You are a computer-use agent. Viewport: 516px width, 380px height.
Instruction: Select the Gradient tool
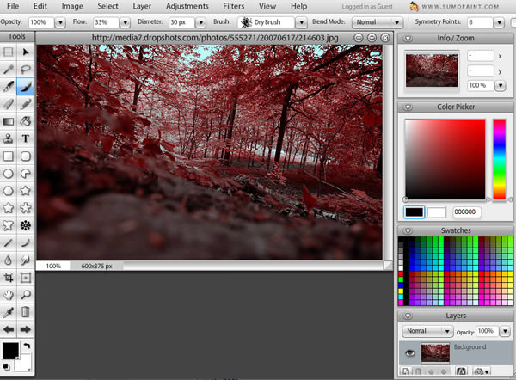(x=9, y=121)
